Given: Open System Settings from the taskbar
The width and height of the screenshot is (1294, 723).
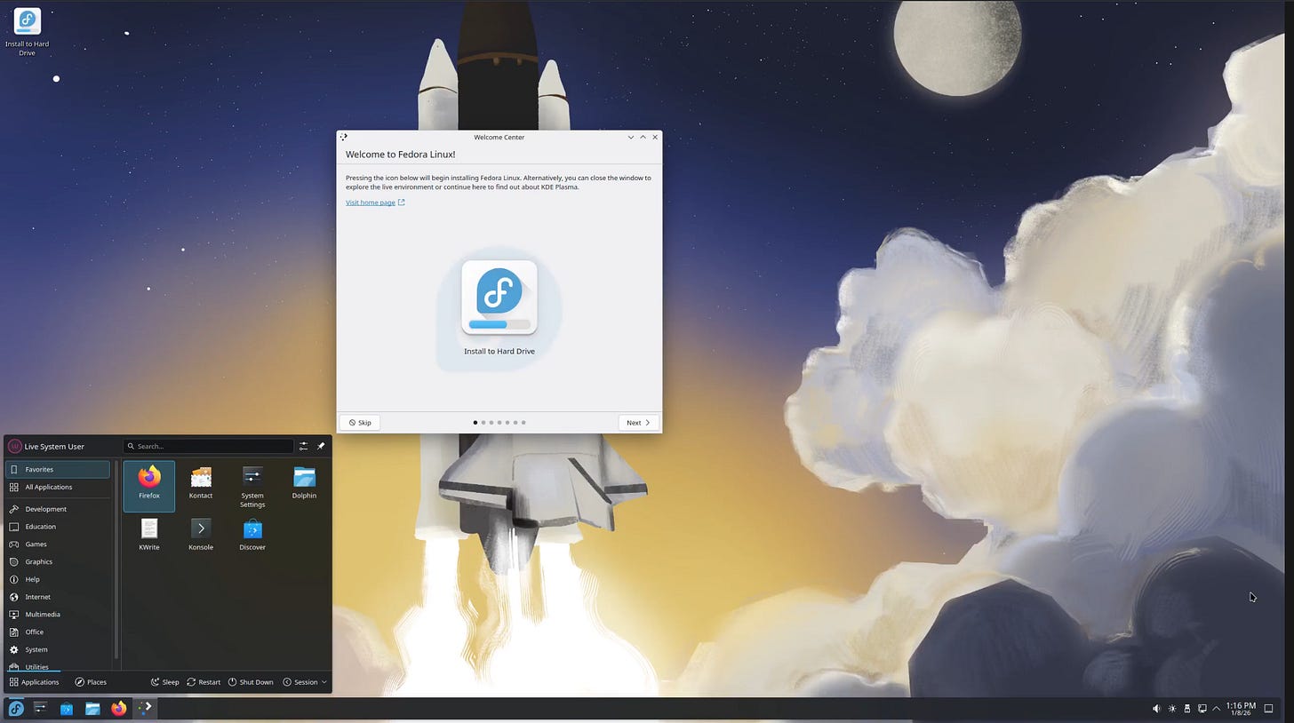Looking at the screenshot, I should pyautogui.click(x=41, y=708).
